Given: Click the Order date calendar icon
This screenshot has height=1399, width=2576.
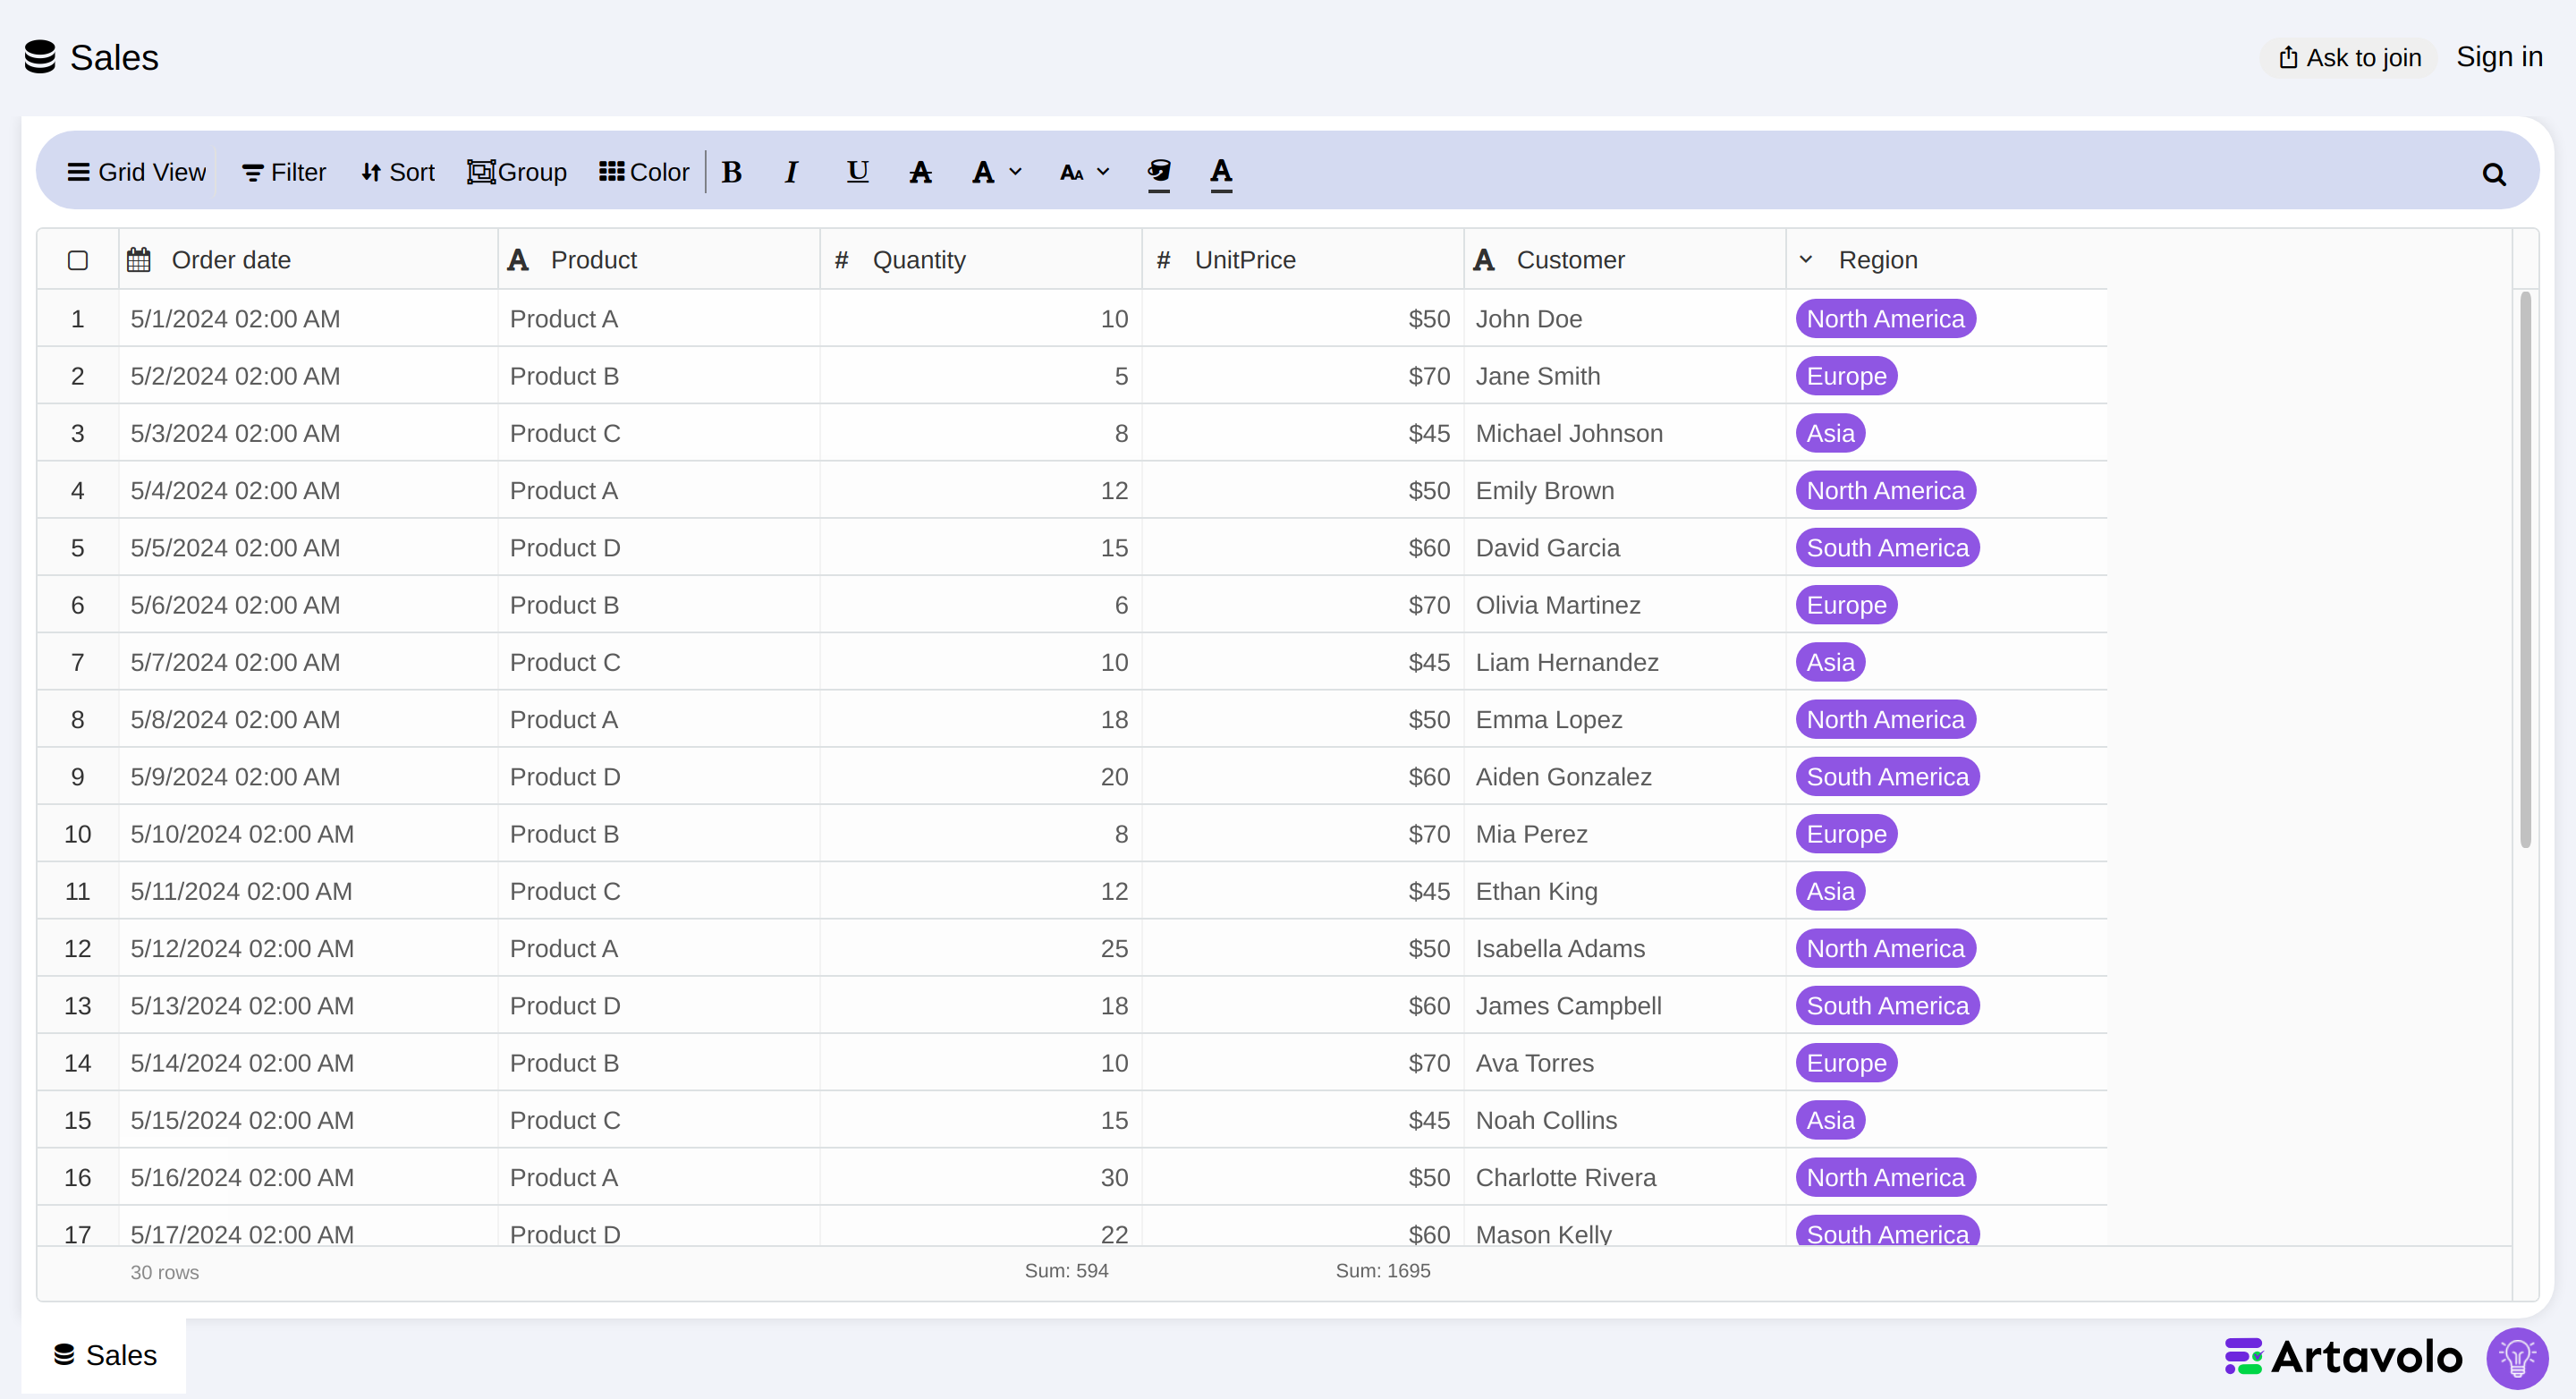Looking at the screenshot, I should pos(139,260).
